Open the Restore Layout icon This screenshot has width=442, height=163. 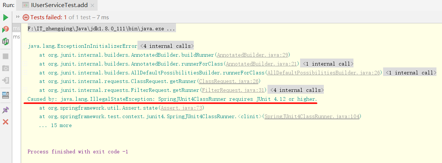pos(5,95)
